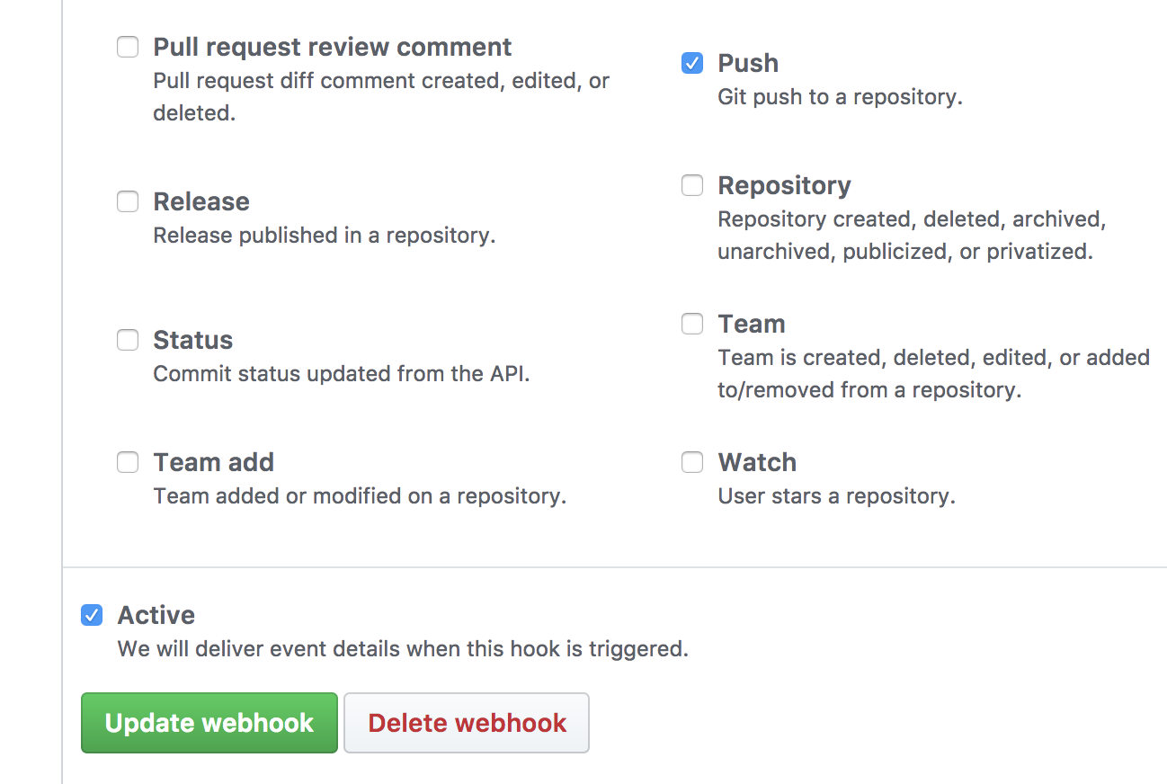Click the Watch event label

pos(757,461)
